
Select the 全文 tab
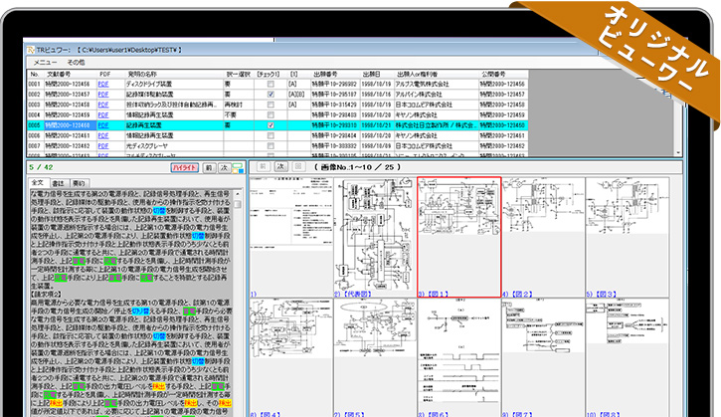coord(38,183)
